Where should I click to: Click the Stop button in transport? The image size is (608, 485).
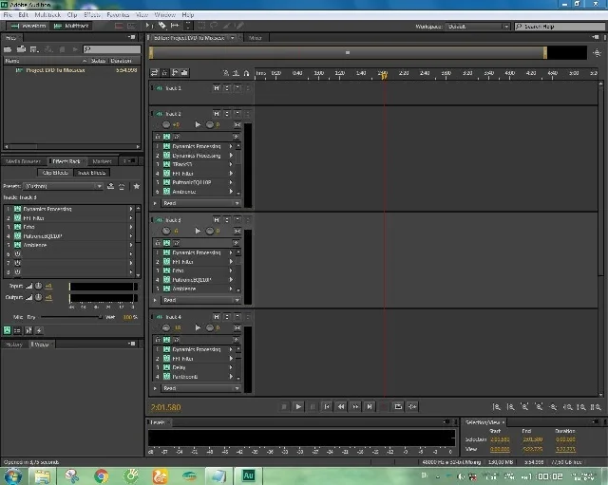(x=284, y=407)
